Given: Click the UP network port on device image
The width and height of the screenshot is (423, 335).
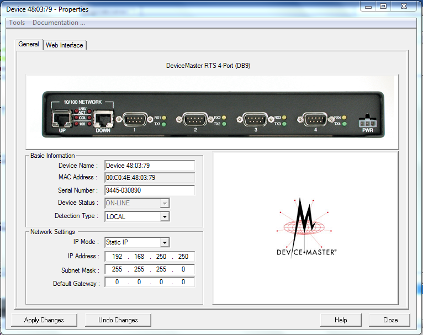Looking at the screenshot, I should click(62, 119).
